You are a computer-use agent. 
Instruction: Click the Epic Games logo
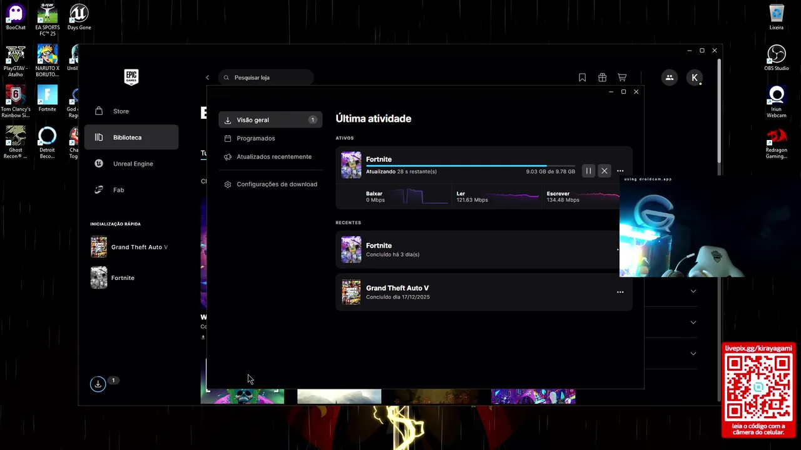131,77
